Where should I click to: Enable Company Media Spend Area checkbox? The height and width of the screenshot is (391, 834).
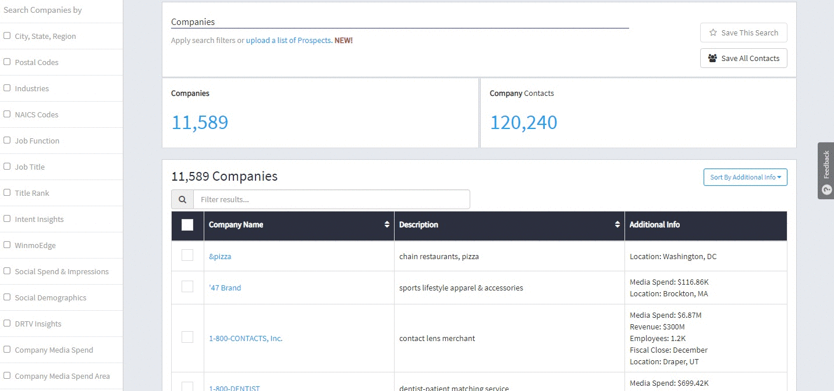[x=7, y=375]
